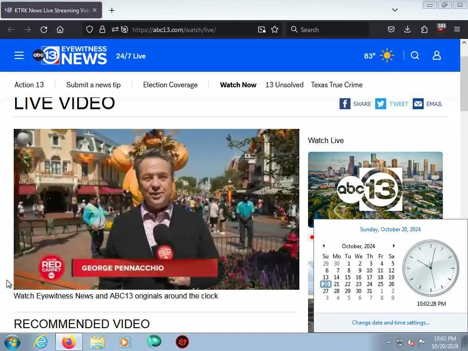Screen dimensions: 468x351
Task: Open Windows Start menu
Action: 12,342
